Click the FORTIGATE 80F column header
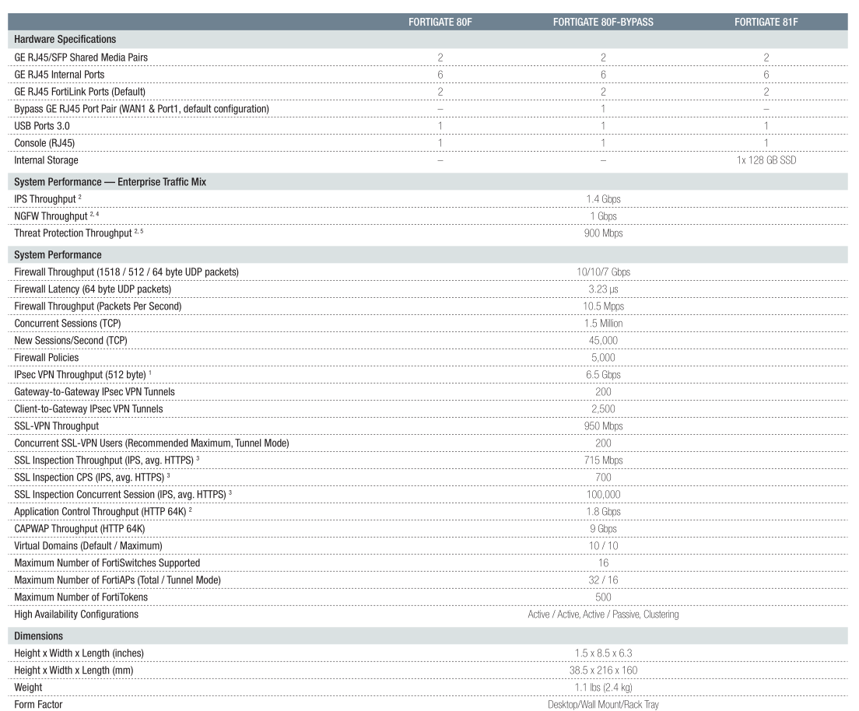This screenshot has height=711, width=859. click(440, 22)
